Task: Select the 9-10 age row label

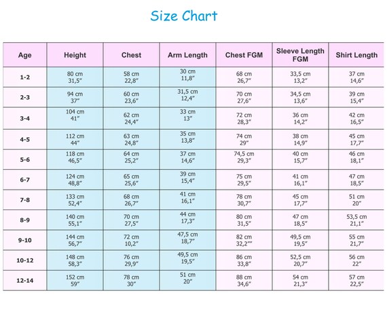Action: coord(24,240)
